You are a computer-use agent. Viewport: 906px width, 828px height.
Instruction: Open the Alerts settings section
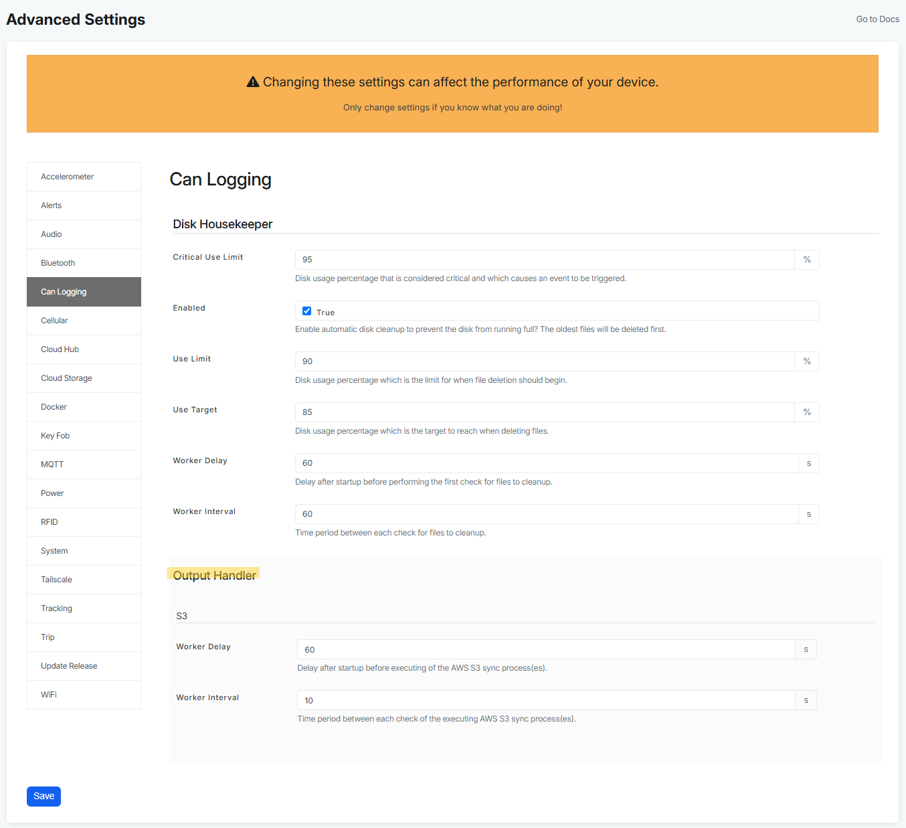(84, 205)
